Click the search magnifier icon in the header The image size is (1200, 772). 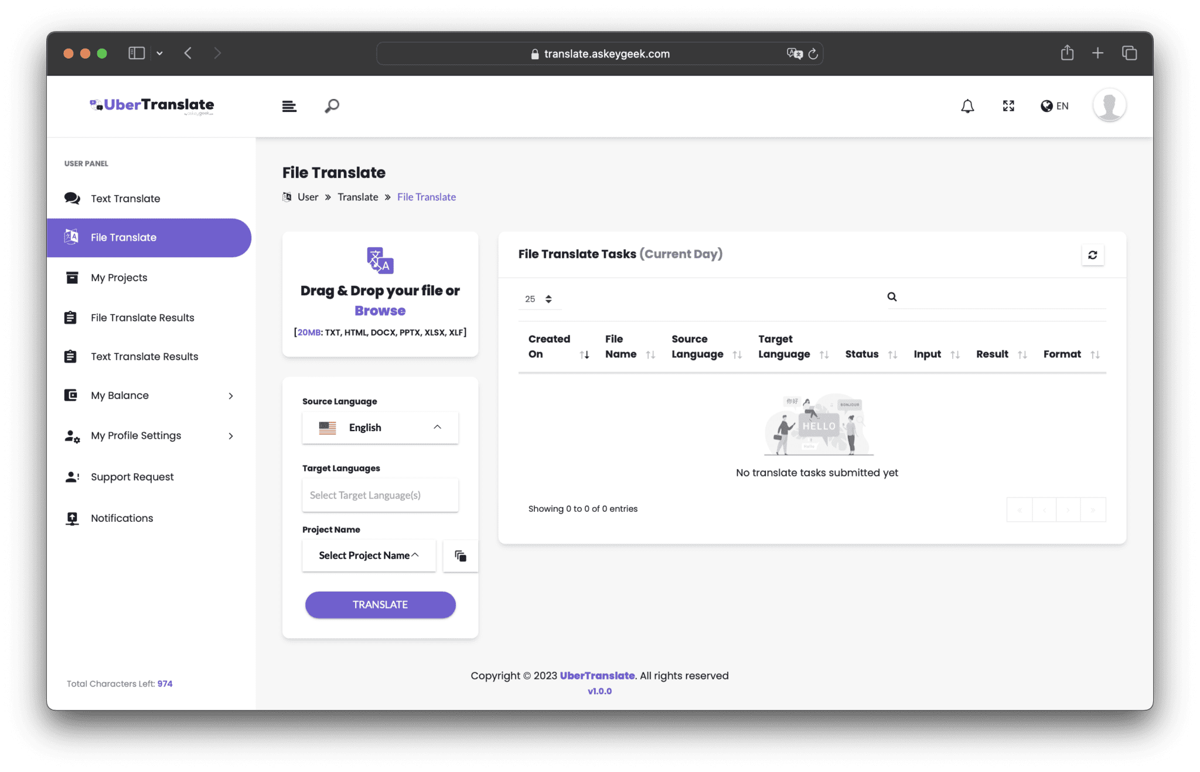tap(331, 106)
